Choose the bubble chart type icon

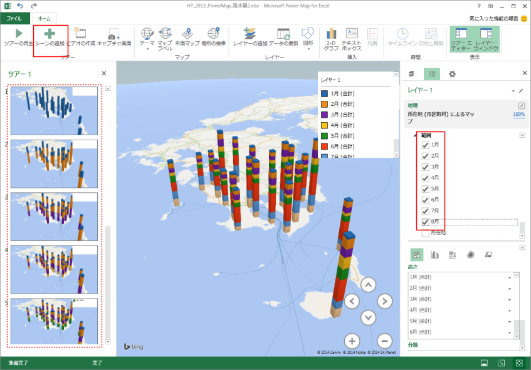point(452,255)
